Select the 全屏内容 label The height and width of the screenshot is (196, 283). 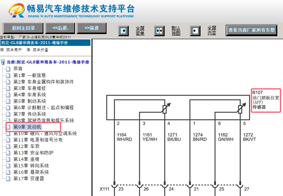tap(212, 30)
